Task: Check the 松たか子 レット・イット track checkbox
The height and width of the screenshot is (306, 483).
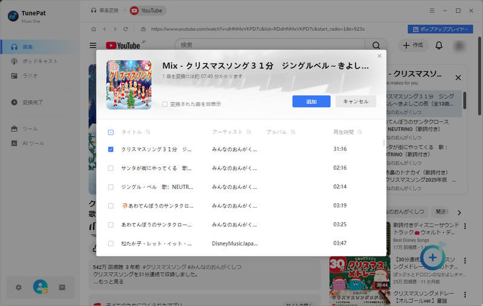Action: (x=111, y=243)
